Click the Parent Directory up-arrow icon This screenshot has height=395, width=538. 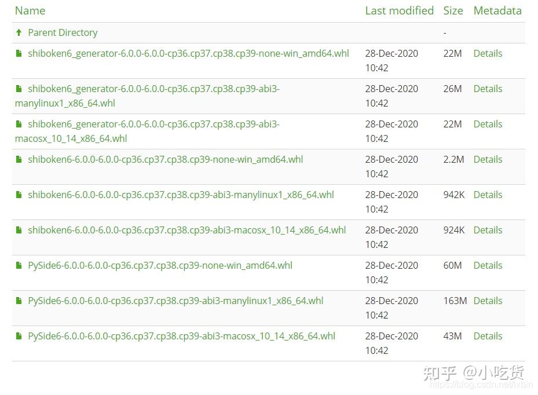[19, 32]
